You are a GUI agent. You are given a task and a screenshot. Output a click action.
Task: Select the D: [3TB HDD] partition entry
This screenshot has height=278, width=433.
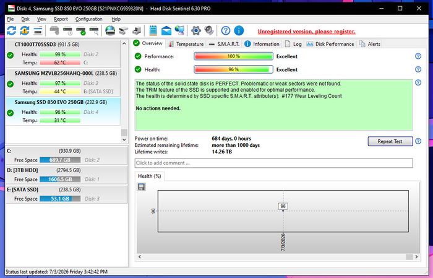coord(66,175)
